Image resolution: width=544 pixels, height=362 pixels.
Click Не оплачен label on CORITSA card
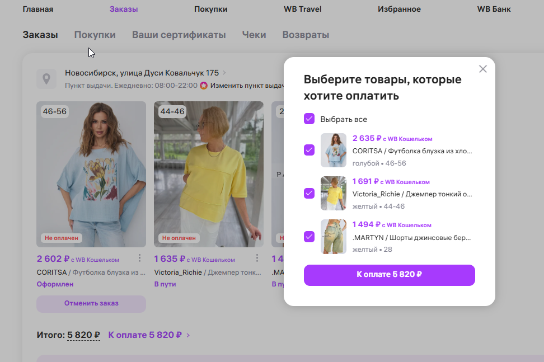coord(62,238)
